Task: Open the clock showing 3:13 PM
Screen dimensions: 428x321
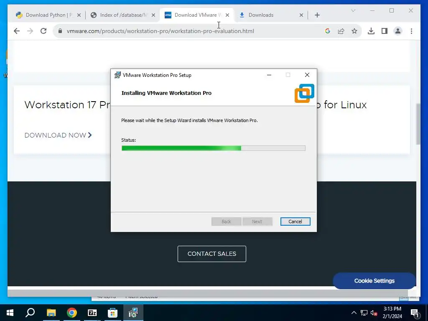Action: (x=392, y=313)
